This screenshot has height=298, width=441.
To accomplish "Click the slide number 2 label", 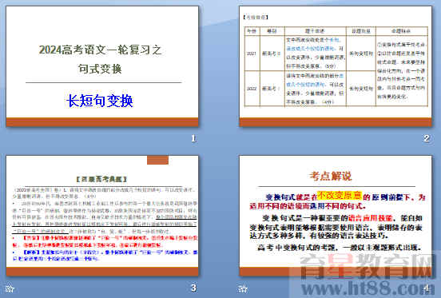I will [427, 138].
